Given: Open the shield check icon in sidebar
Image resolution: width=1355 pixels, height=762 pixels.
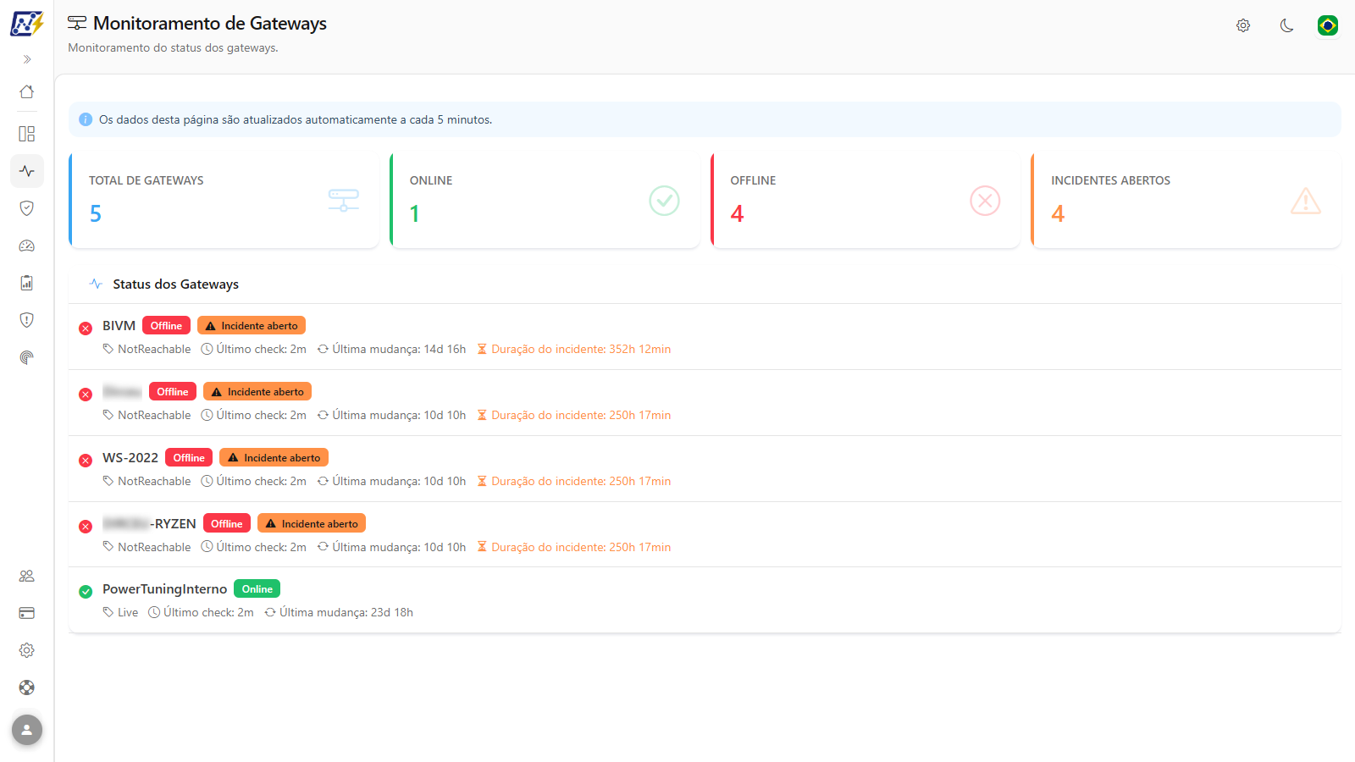Looking at the screenshot, I should (x=27, y=208).
